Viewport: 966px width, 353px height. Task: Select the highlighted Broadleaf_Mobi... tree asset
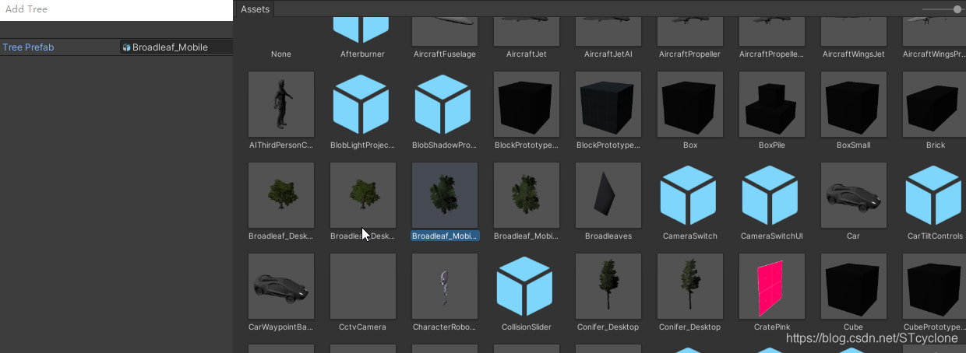[444, 195]
